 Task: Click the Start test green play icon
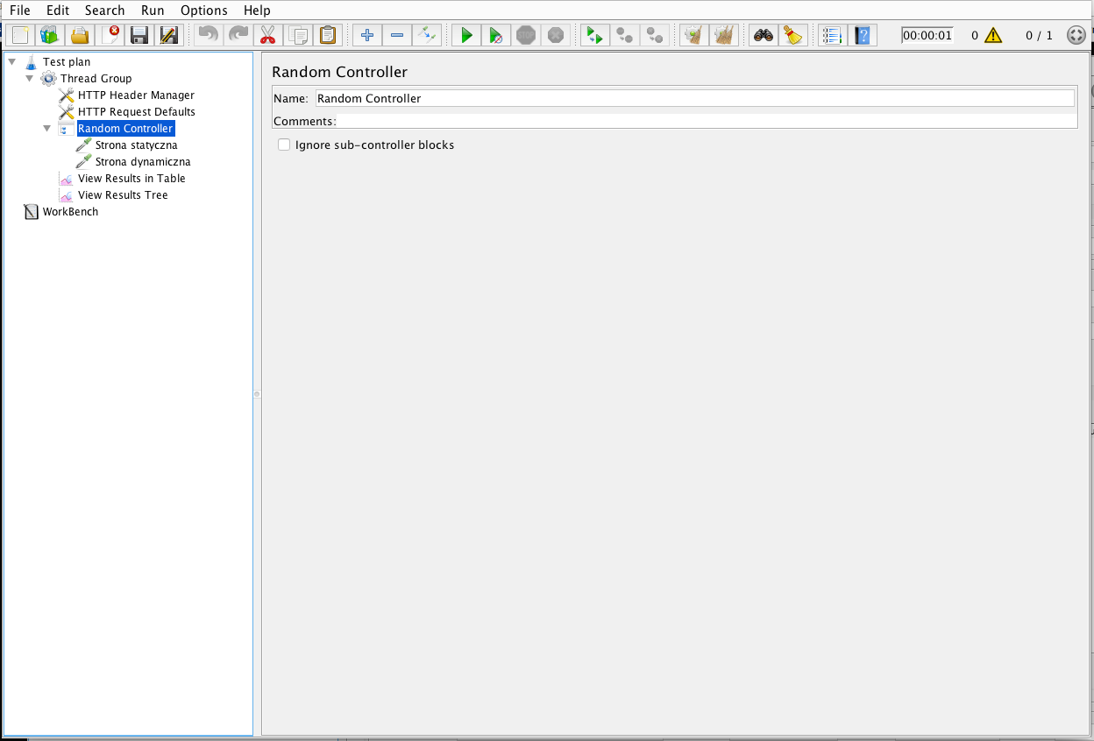click(x=466, y=35)
